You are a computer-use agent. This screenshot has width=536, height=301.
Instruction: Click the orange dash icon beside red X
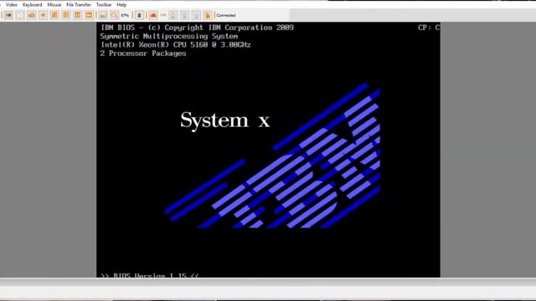click(x=163, y=15)
